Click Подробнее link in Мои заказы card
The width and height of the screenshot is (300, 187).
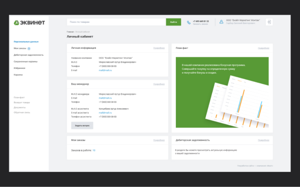pos(159,140)
